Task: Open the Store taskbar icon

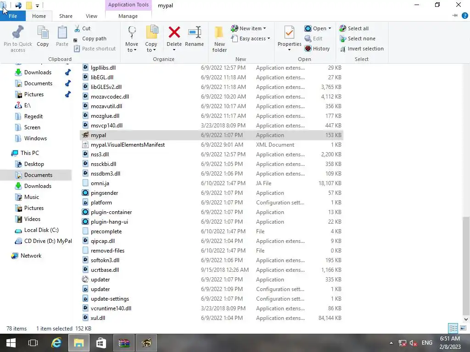Action: coord(101,343)
